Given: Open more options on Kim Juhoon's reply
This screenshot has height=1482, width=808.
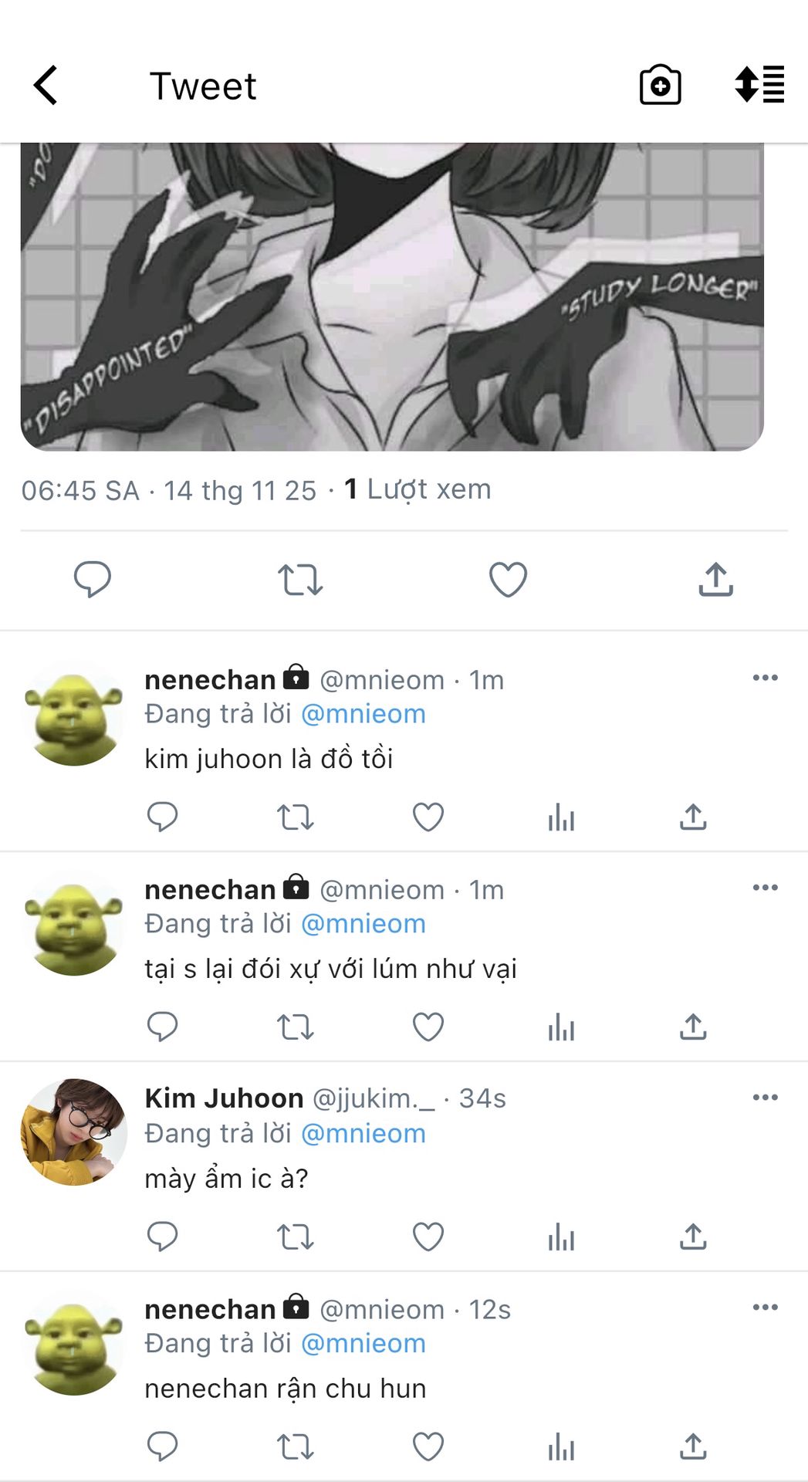Looking at the screenshot, I should [765, 1098].
